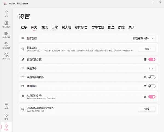Viewport: 164px width, 132px height.
Task: Select the 体力 tab
Action: [34, 27]
